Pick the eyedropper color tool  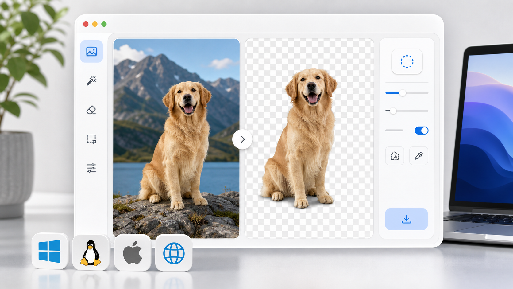418,156
